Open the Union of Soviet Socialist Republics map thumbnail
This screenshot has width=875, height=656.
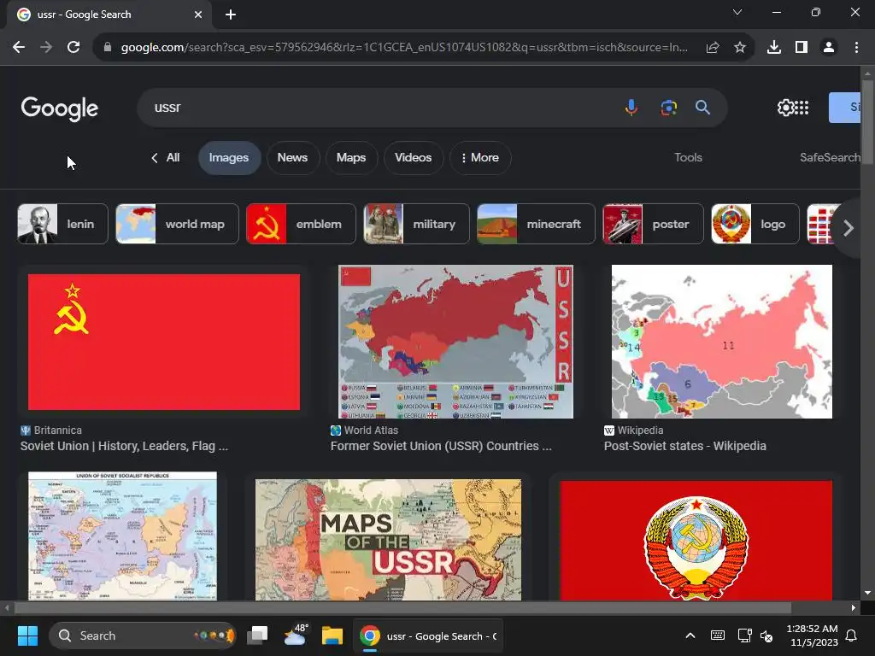[x=122, y=536]
